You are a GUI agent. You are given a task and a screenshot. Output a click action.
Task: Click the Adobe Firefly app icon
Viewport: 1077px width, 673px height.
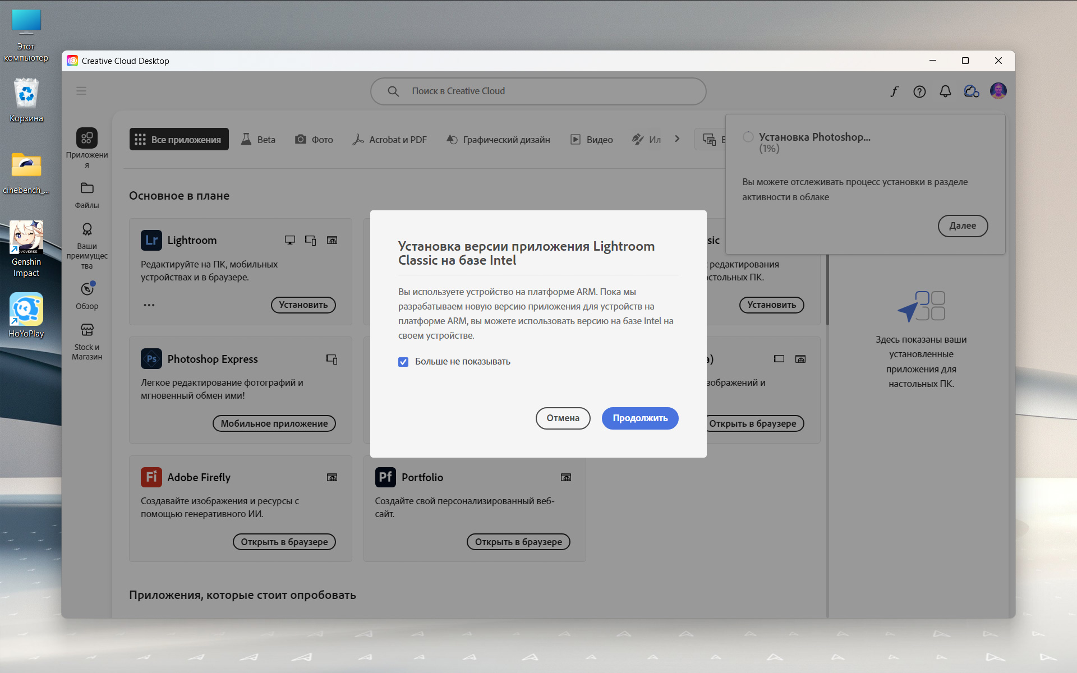(x=151, y=477)
